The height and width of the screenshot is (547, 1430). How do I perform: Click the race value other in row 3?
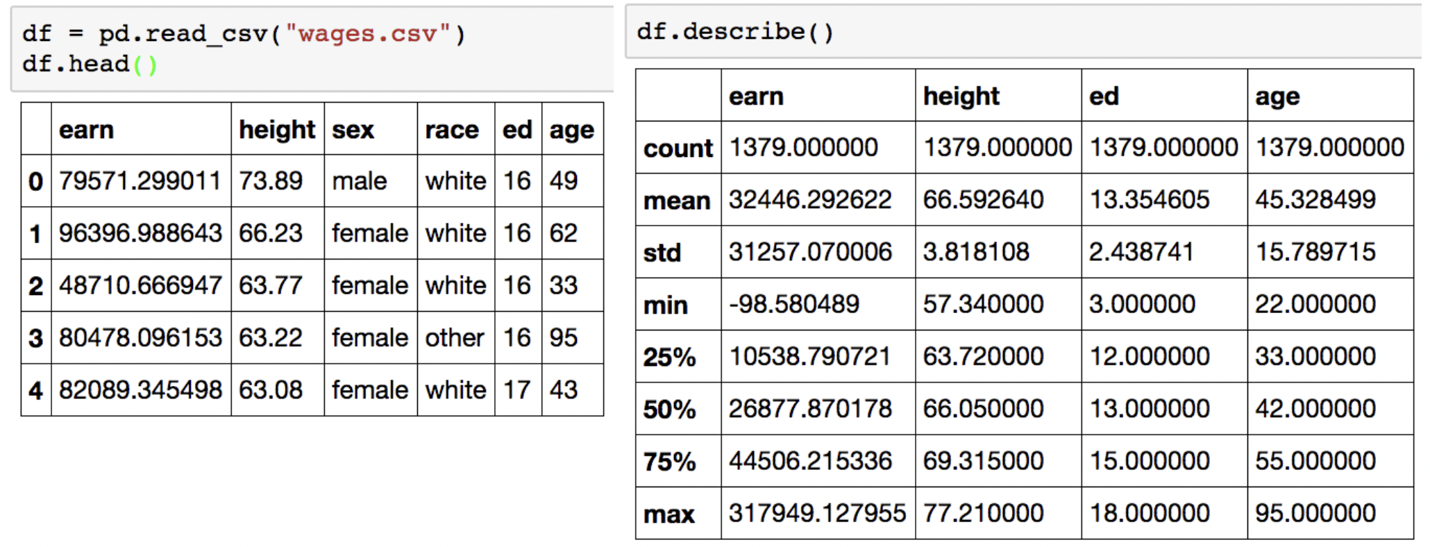tap(455, 337)
